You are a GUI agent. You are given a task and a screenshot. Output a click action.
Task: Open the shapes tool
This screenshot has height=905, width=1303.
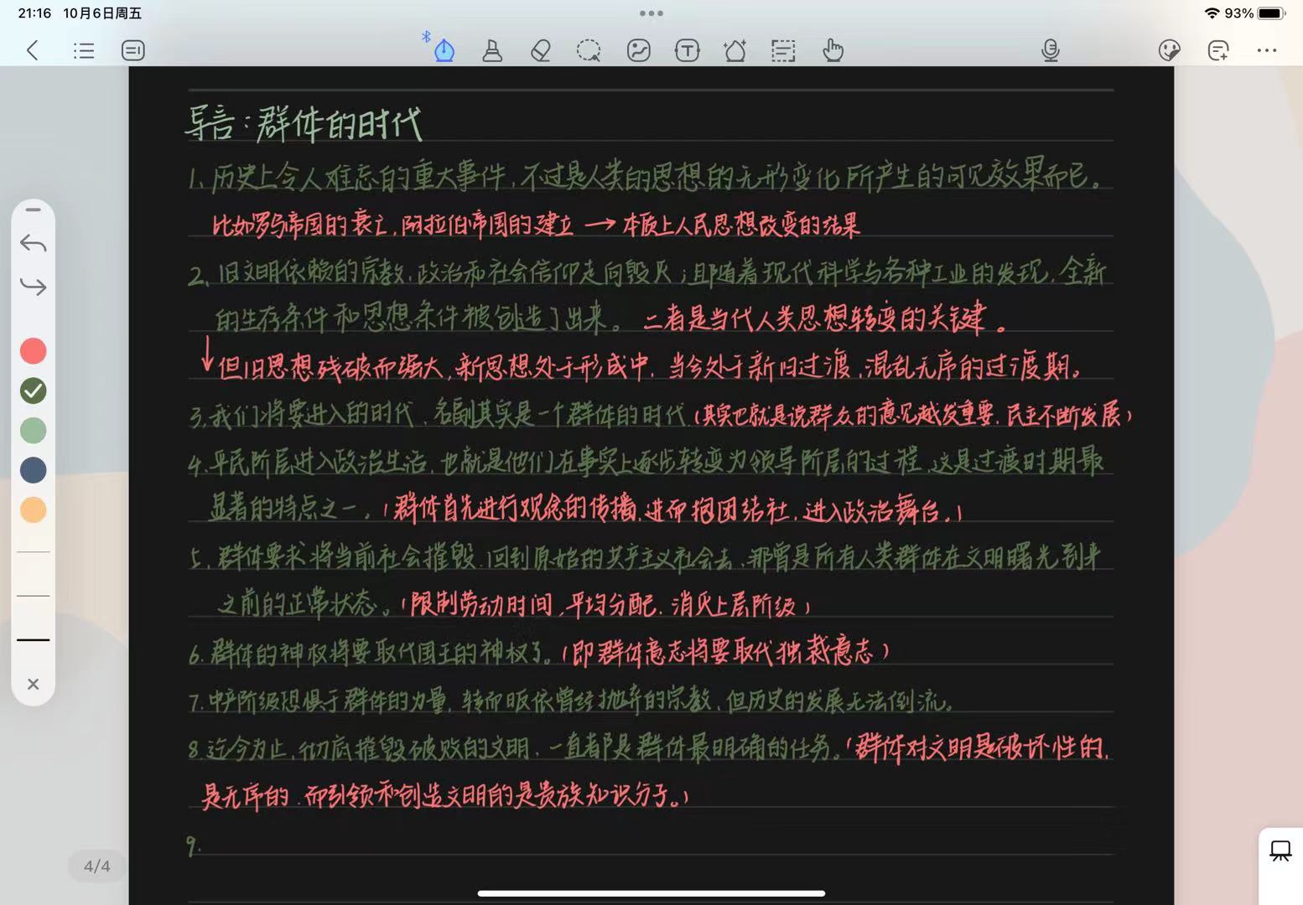735,50
